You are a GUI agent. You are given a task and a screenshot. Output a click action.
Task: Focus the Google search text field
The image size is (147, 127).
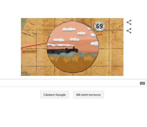coord(69,83)
